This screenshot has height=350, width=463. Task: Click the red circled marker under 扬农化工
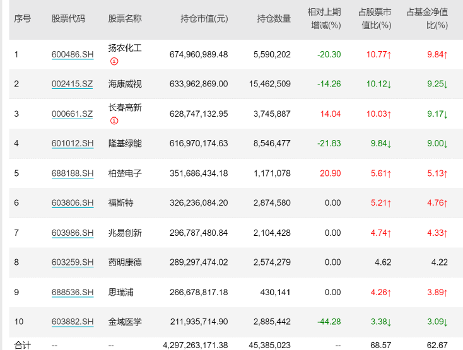coord(114,61)
